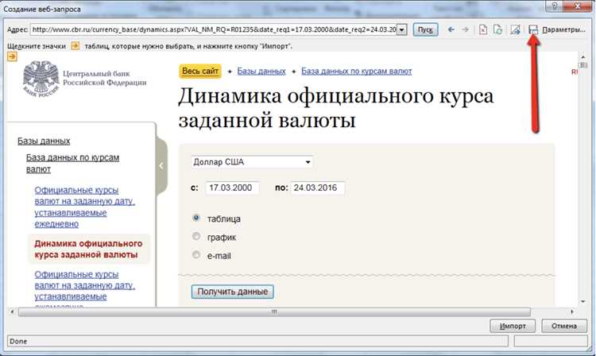Viewport: 596px width, 356px height.
Task: Click the Forward arrow in query toolbar
Action: click(465, 29)
